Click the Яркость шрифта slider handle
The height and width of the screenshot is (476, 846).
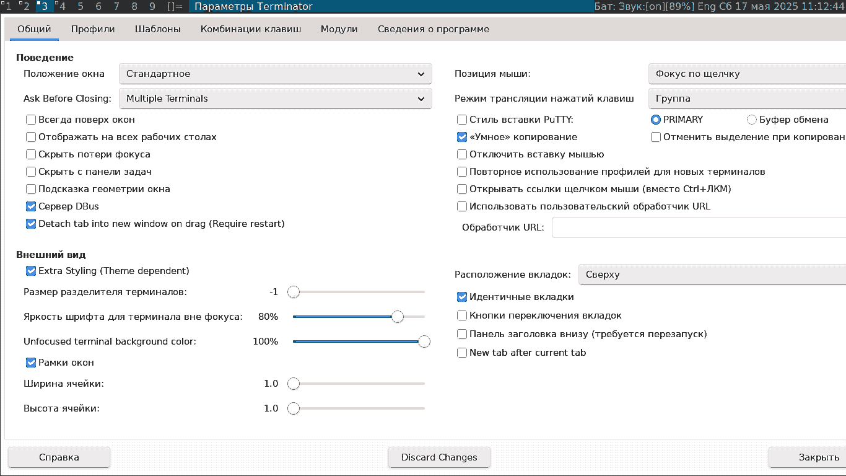point(398,317)
